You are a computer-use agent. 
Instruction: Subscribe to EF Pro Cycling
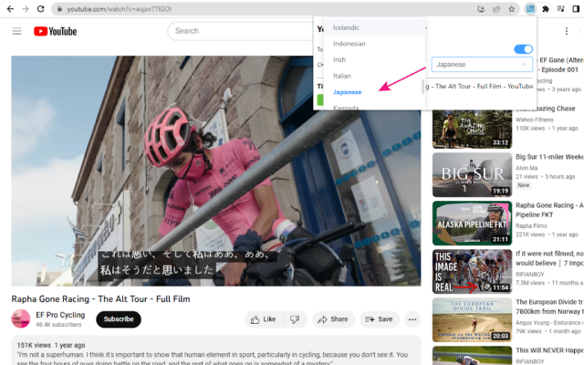click(119, 319)
